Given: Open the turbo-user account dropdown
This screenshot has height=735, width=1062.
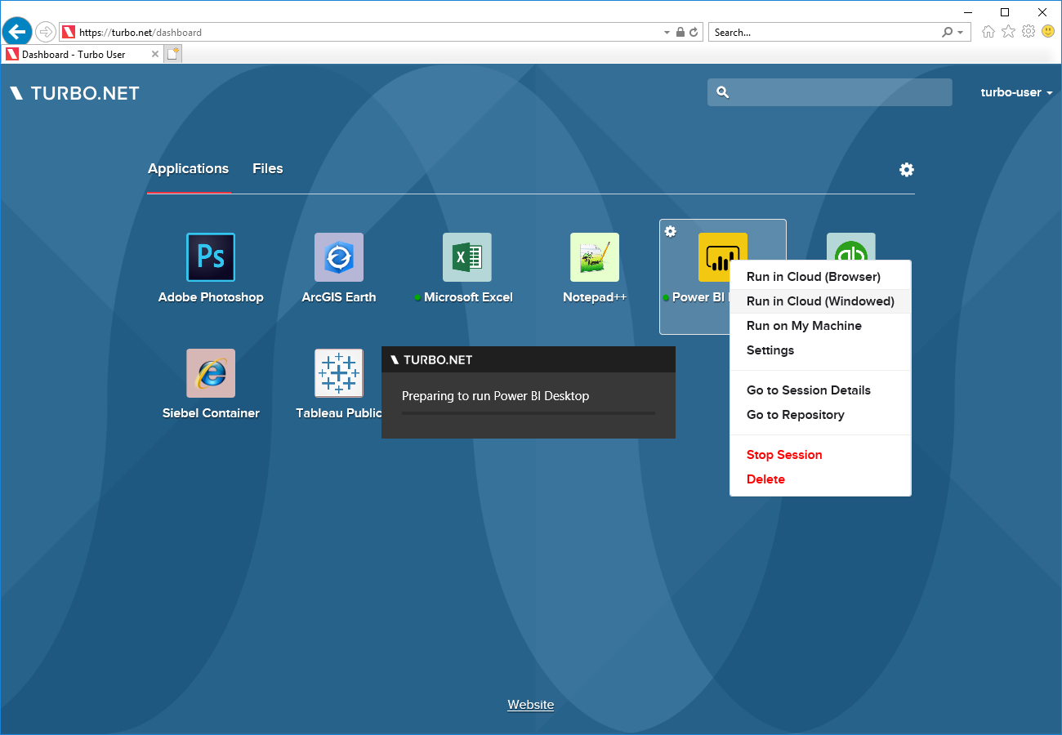Looking at the screenshot, I should pyautogui.click(x=1015, y=92).
